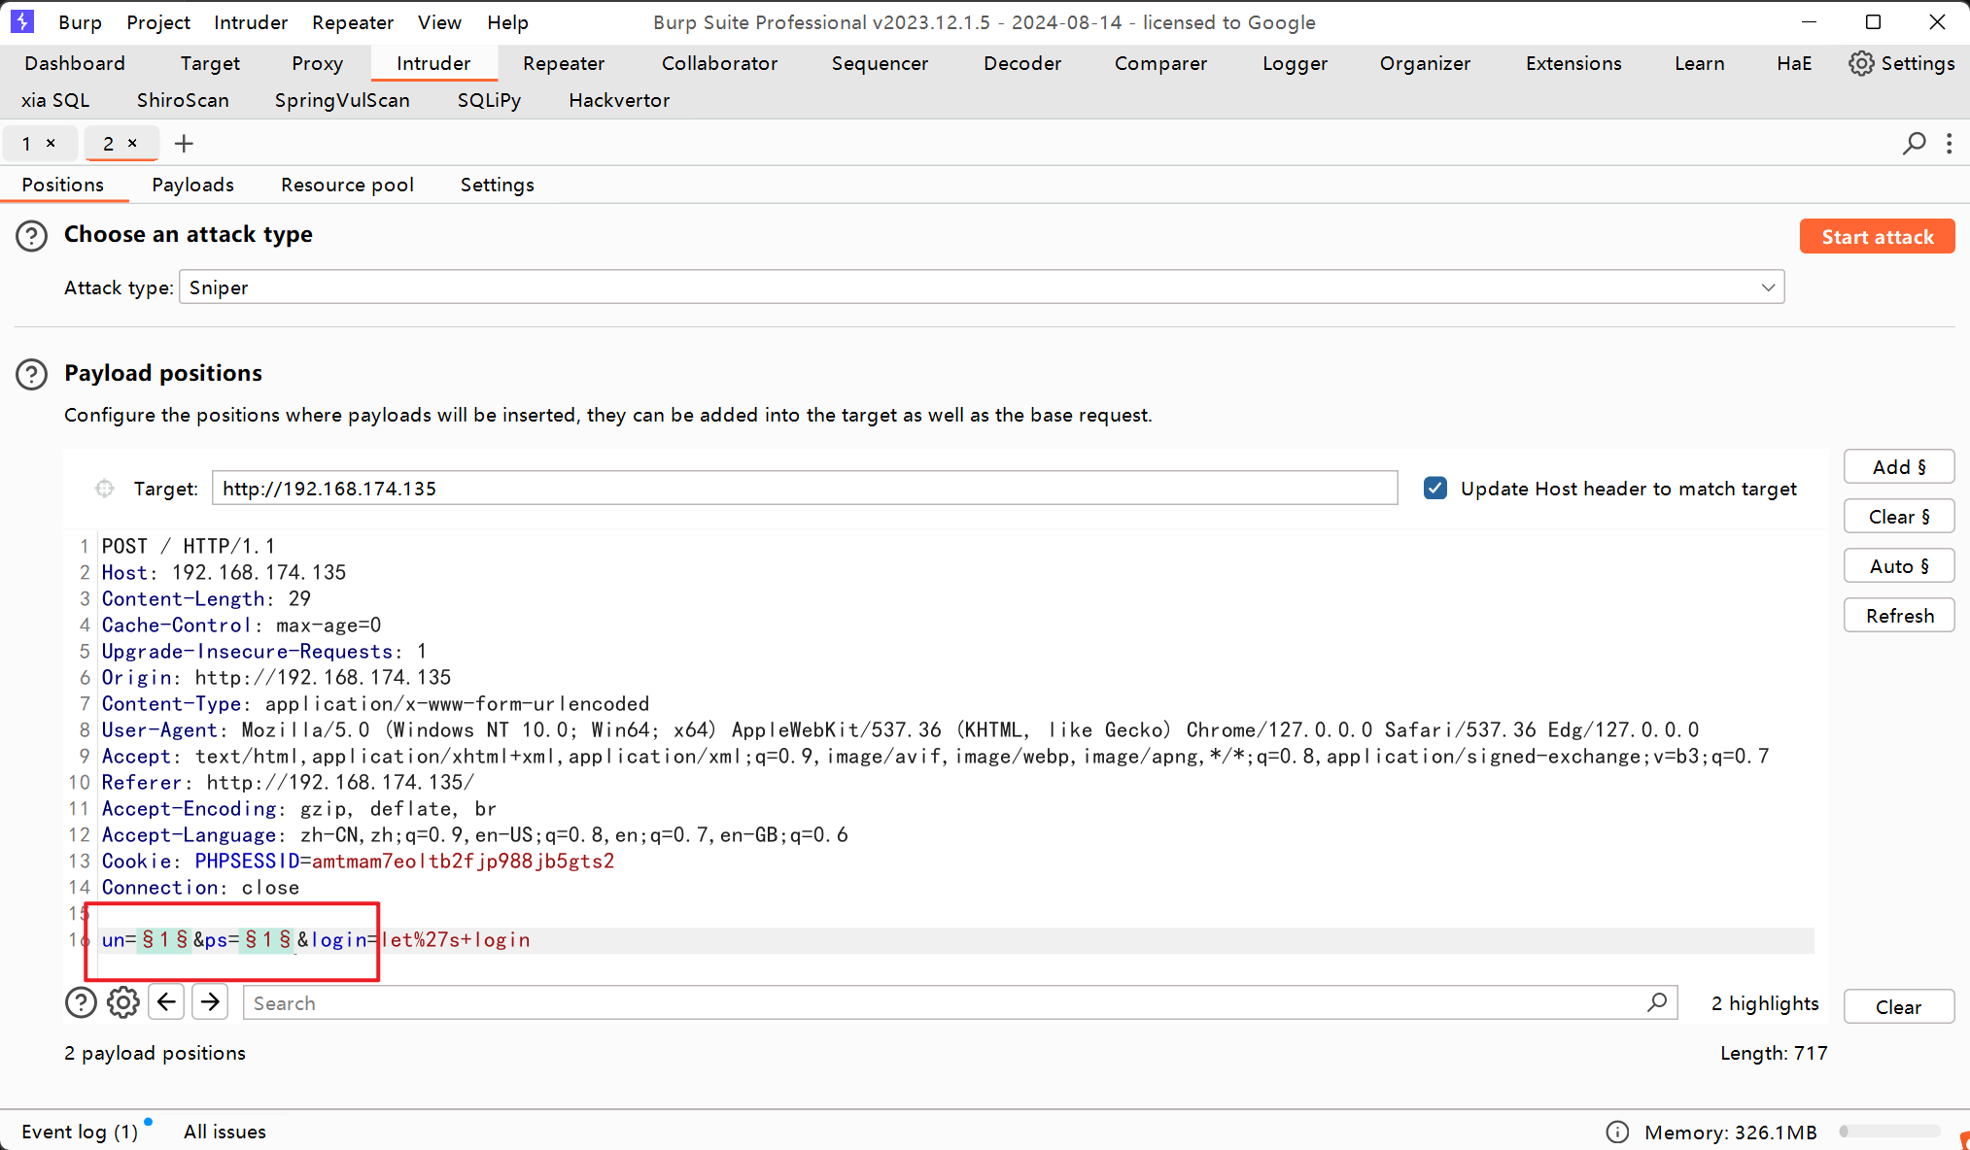Go to previous search match arrow
Viewport: 1970px width, 1150px height.
click(x=166, y=1002)
